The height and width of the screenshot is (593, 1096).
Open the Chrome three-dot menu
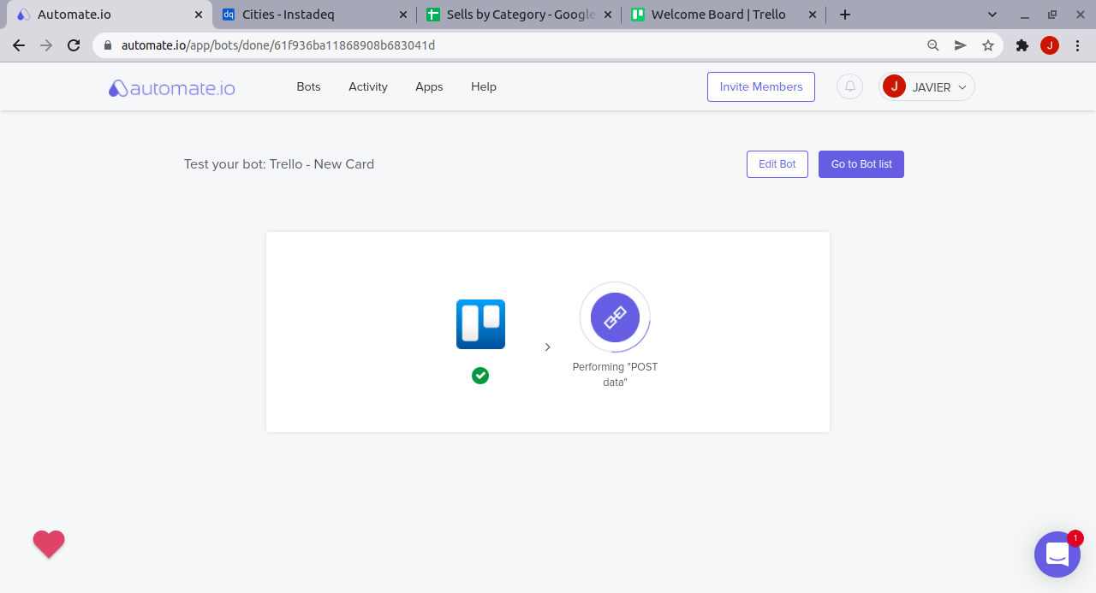click(1077, 45)
